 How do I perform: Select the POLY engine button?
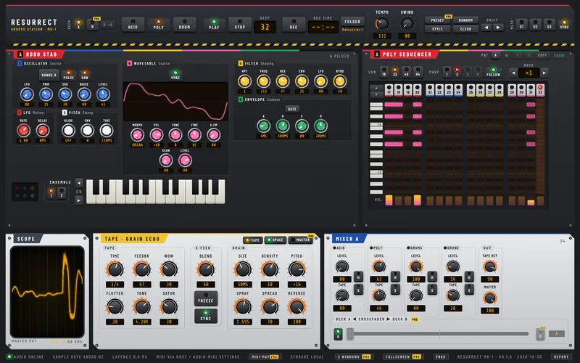coord(158,25)
